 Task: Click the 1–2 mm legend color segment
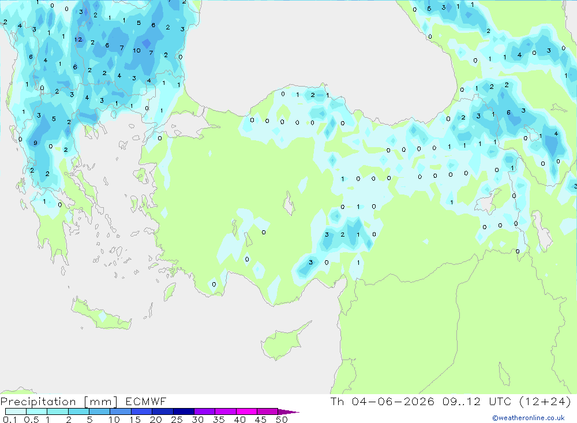click(x=58, y=411)
